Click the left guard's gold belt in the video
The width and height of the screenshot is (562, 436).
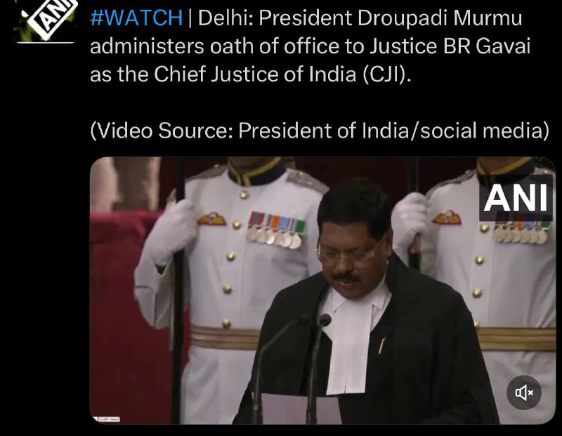click(x=225, y=337)
